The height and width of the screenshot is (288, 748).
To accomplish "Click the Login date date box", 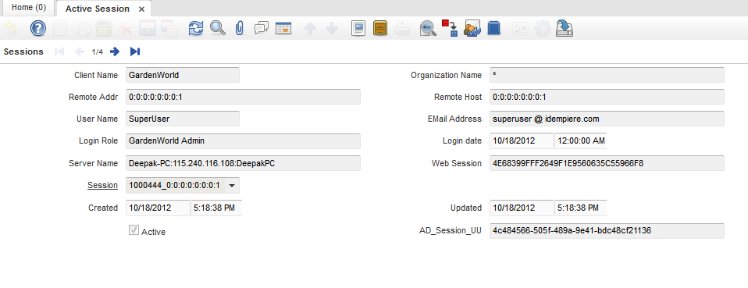I will [x=522, y=141].
